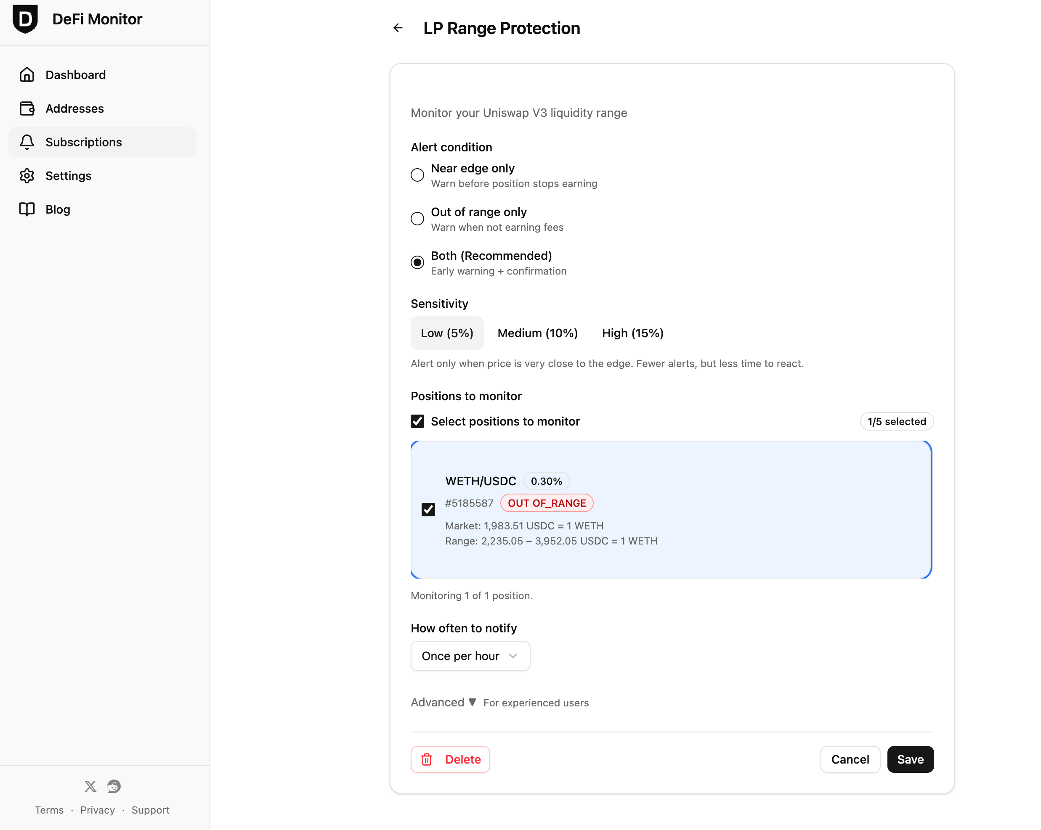Viewport: 1041px width, 830px height.
Task: Choose High (15%) sensitivity
Action: (x=632, y=333)
